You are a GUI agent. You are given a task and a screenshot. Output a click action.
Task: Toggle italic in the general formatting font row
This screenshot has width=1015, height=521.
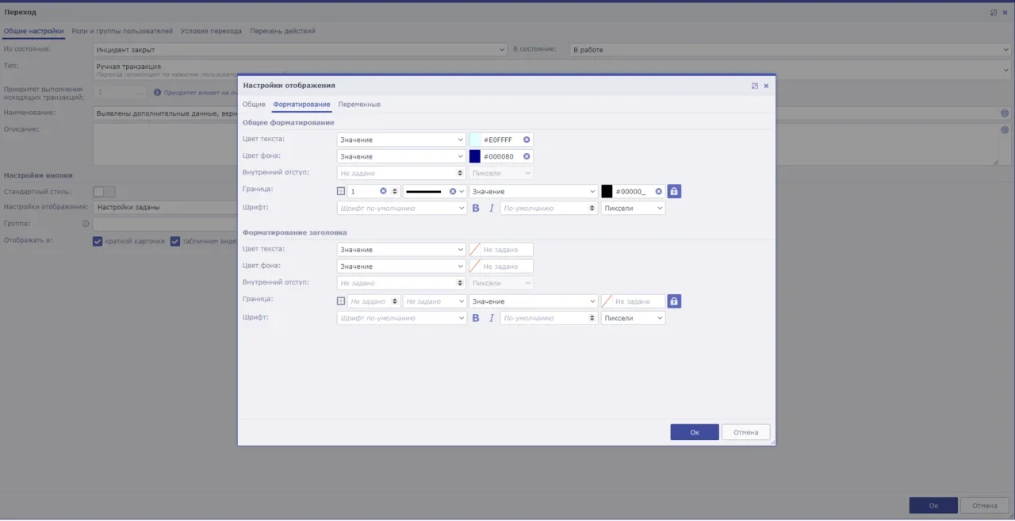coord(492,209)
